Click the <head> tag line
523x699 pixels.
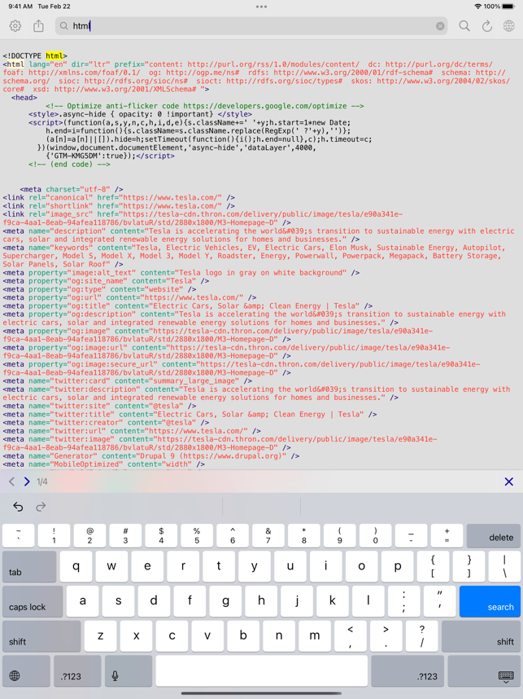[x=24, y=98]
